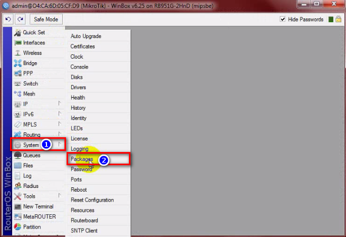Viewport: 346px width, 237px height.
Task: Open Radius via its people icon
Action: pos(17,186)
